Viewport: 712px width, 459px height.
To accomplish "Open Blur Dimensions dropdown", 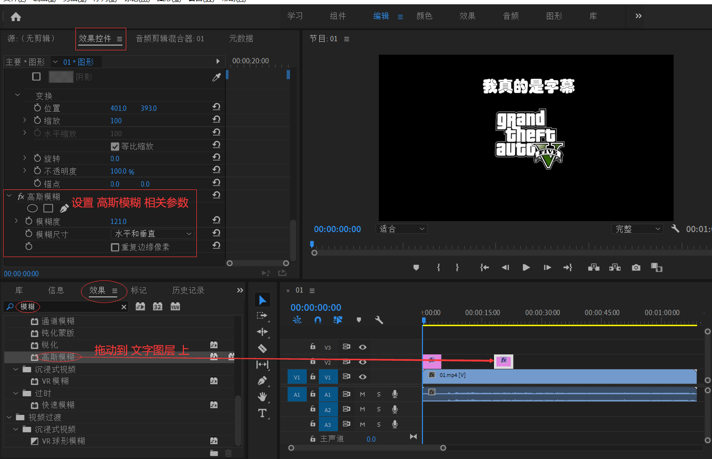I will point(153,234).
